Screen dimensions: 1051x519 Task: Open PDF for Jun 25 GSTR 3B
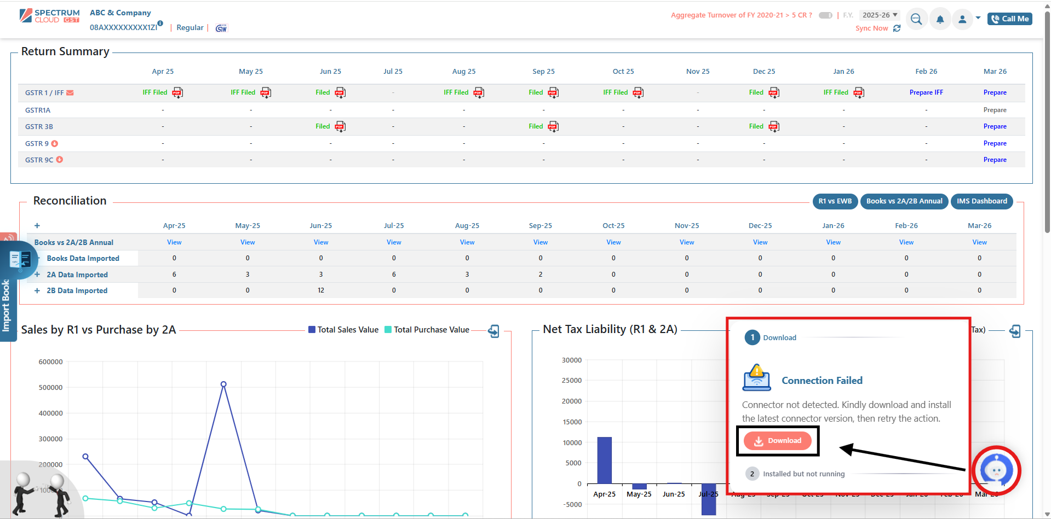coord(340,127)
